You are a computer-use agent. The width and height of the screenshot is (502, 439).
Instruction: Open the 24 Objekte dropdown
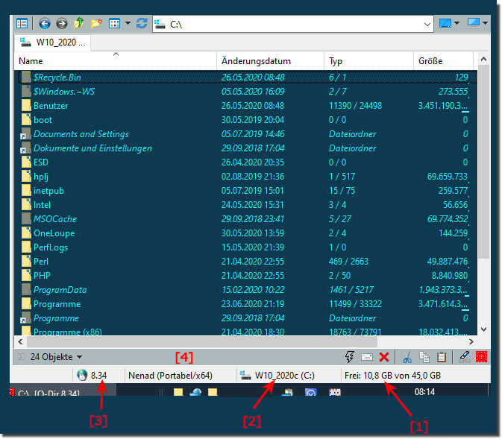[56, 357]
